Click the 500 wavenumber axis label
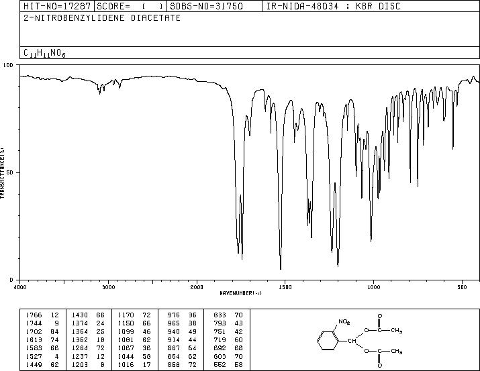Screen dimensions: 480x371 tap(463, 287)
